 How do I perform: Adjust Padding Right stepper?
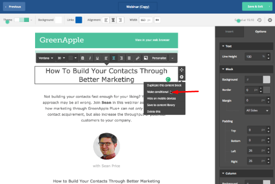click(268, 161)
